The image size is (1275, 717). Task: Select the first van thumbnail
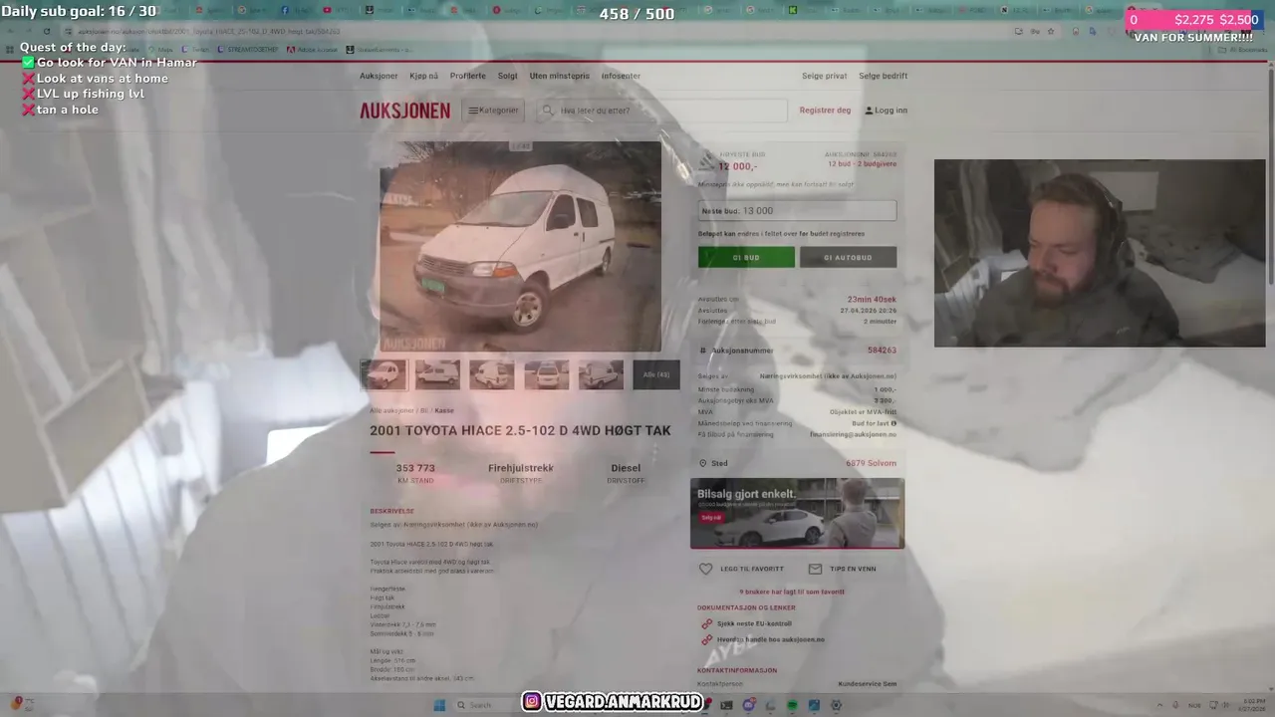(383, 374)
